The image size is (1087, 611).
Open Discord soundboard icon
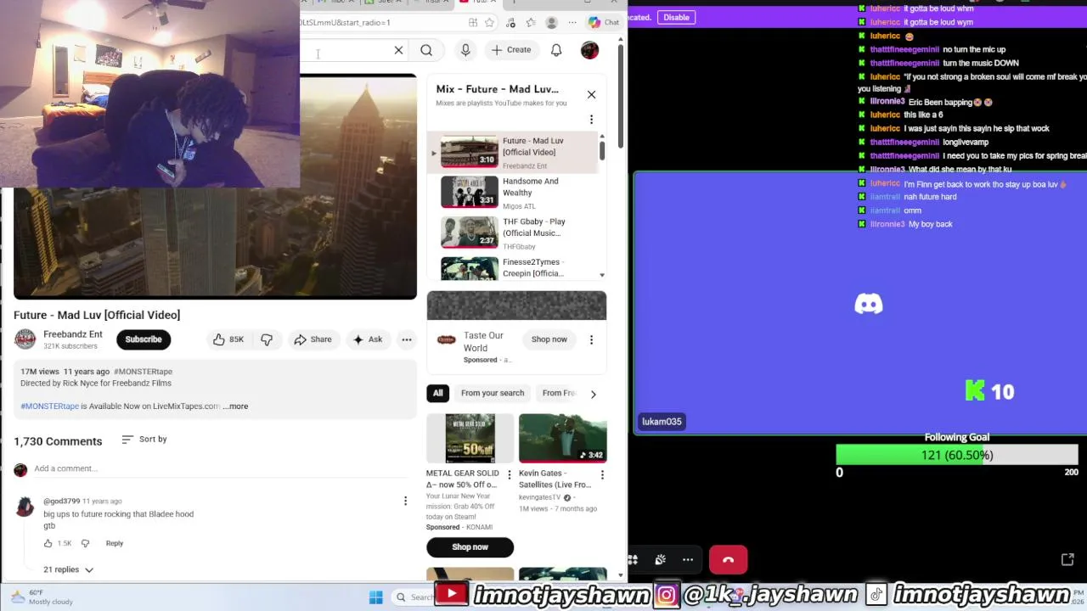tap(660, 560)
